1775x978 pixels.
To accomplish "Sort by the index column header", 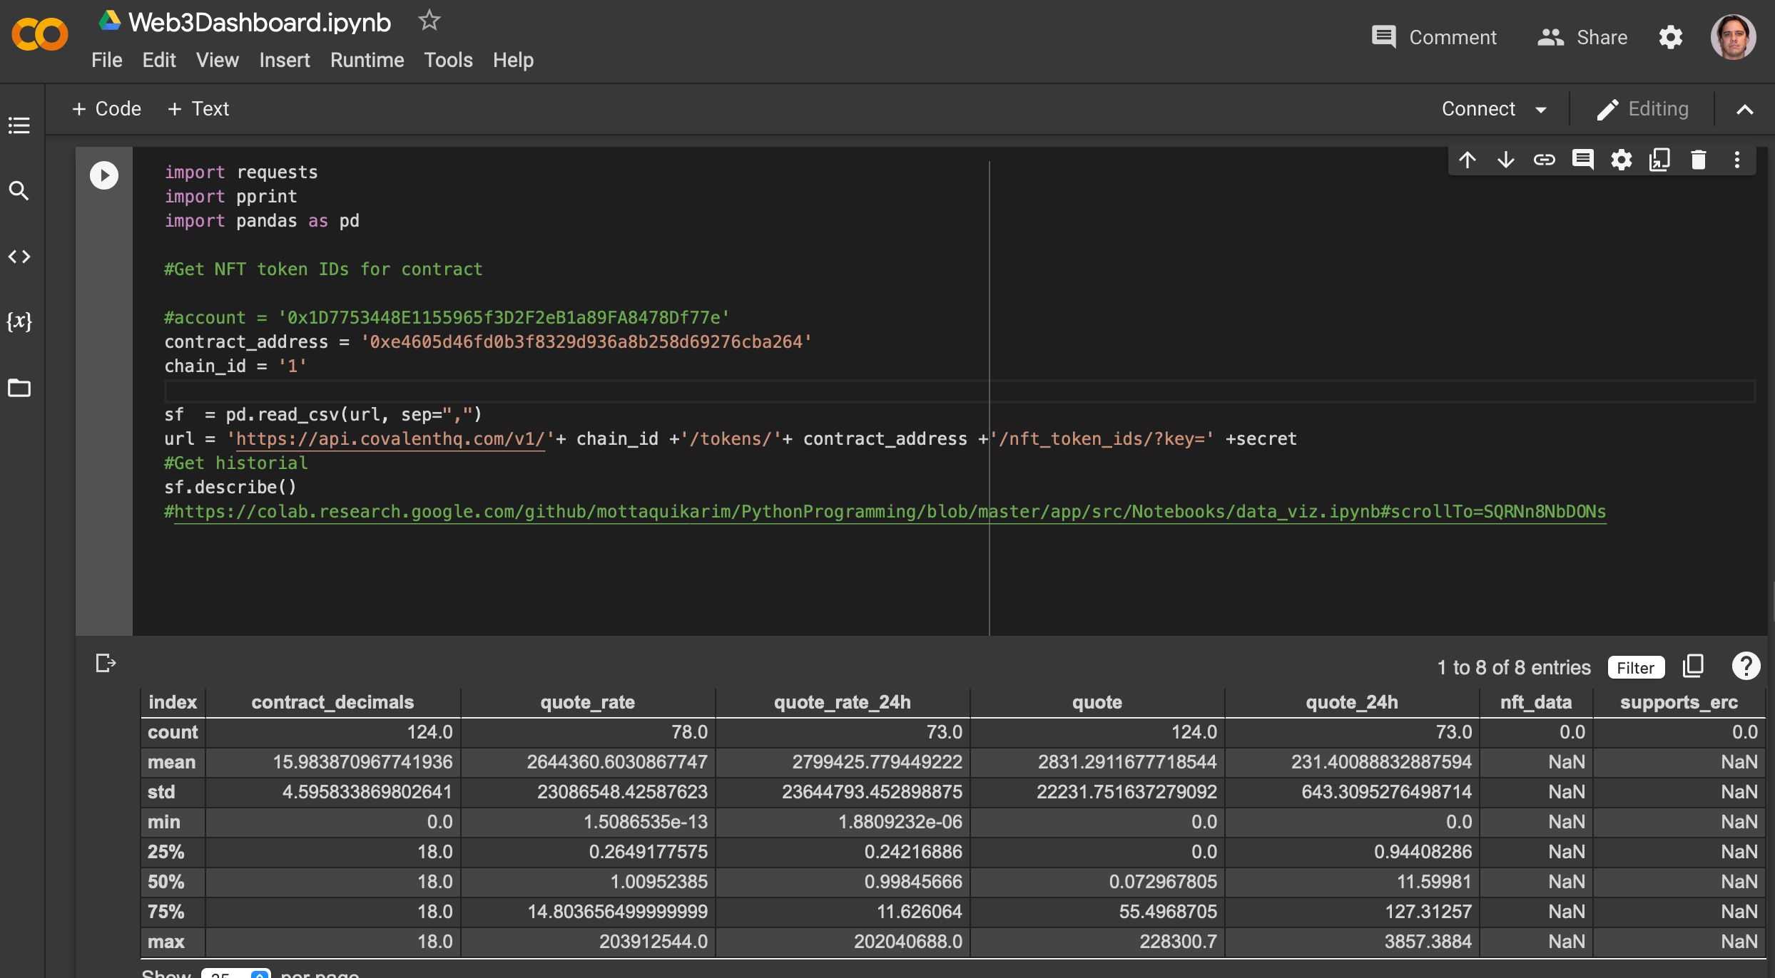I will (x=173, y=702).
